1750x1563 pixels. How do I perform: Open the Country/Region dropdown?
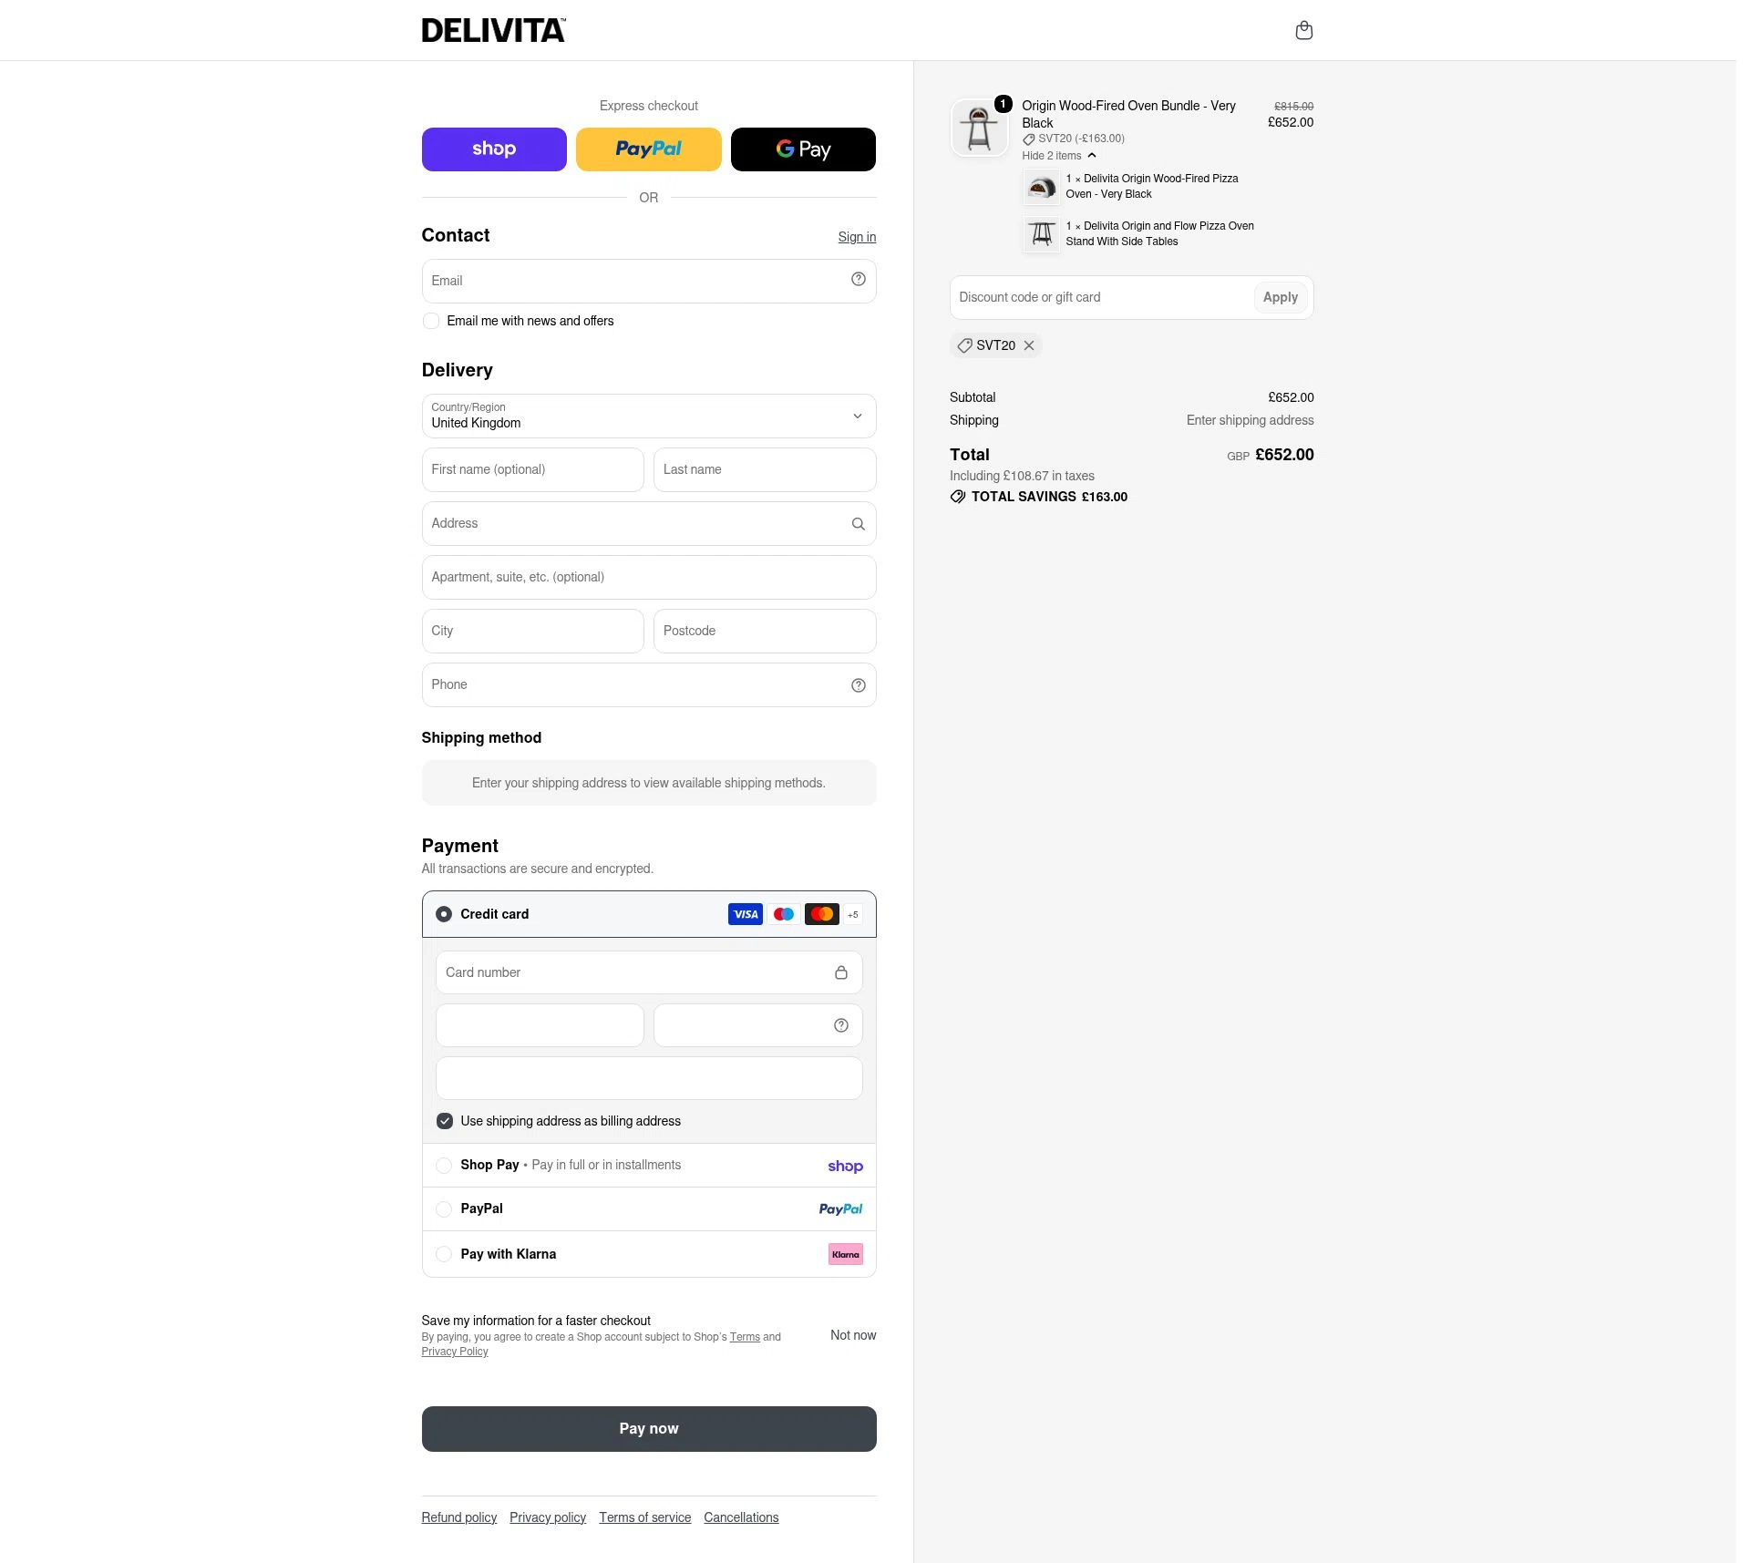pyautogui.click(x=649, y=416)
